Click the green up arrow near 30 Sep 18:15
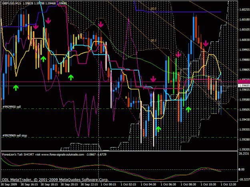The height and width of the screenshot is (187, 250). (x=43, y=59)
